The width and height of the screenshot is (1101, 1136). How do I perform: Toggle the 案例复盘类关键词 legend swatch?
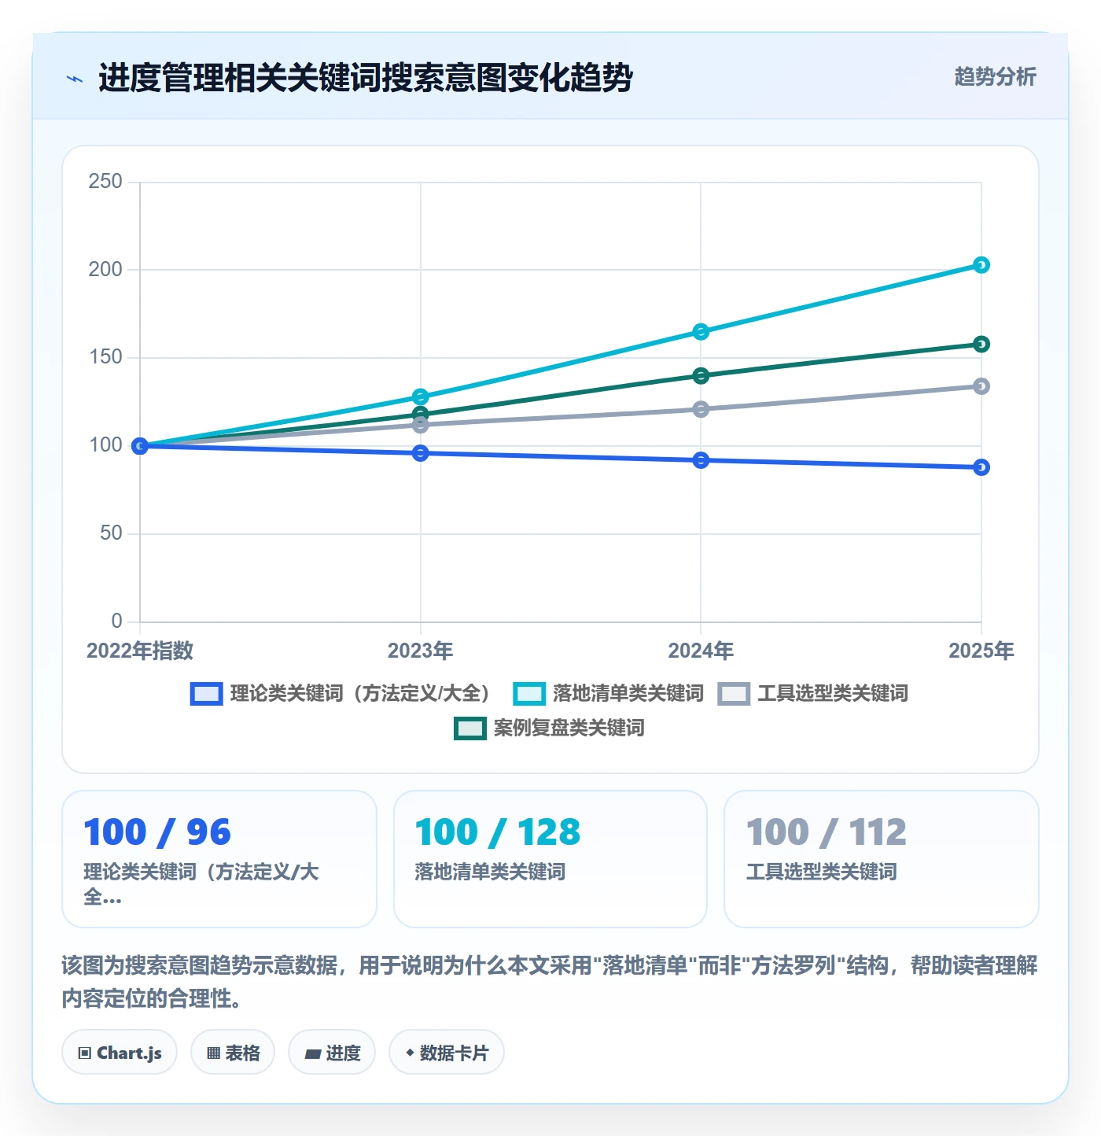470,728
